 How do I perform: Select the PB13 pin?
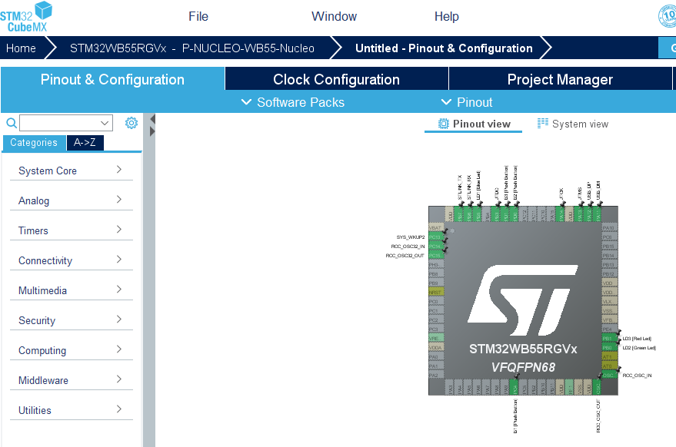pos(610,265)
